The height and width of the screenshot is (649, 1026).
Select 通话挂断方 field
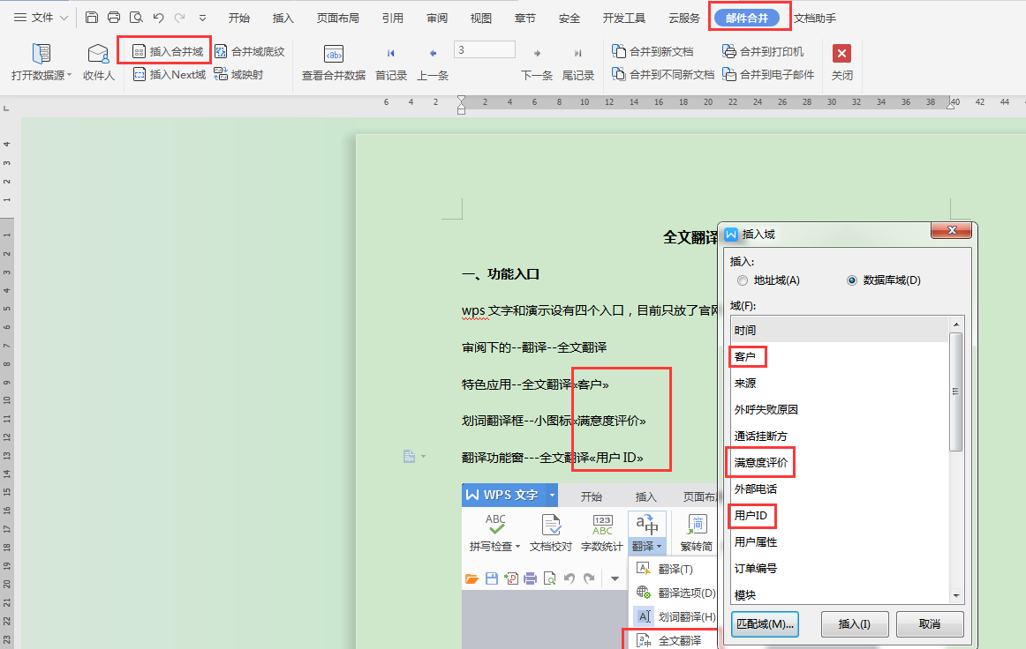point(840,436)
